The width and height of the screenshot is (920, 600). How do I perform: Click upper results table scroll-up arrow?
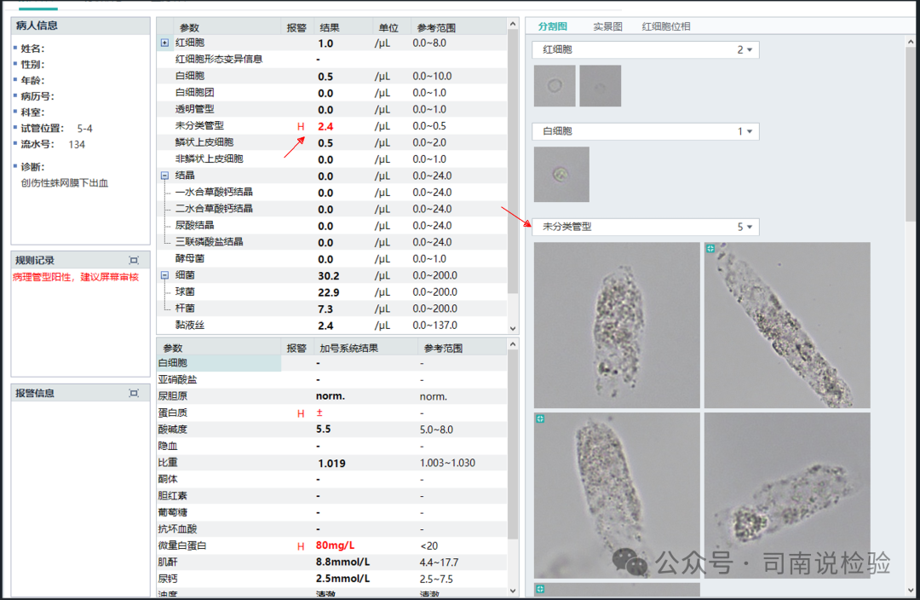click(513, 24)
